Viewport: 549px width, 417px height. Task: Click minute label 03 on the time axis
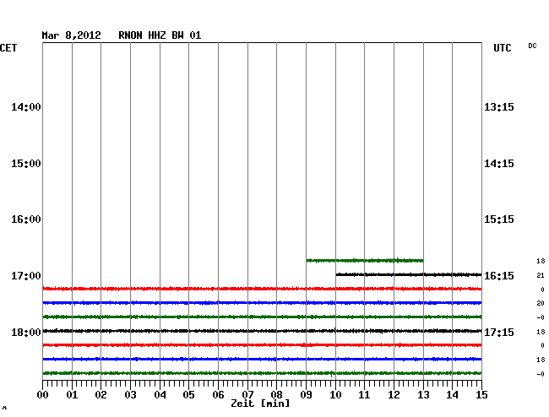coord(131,395)
